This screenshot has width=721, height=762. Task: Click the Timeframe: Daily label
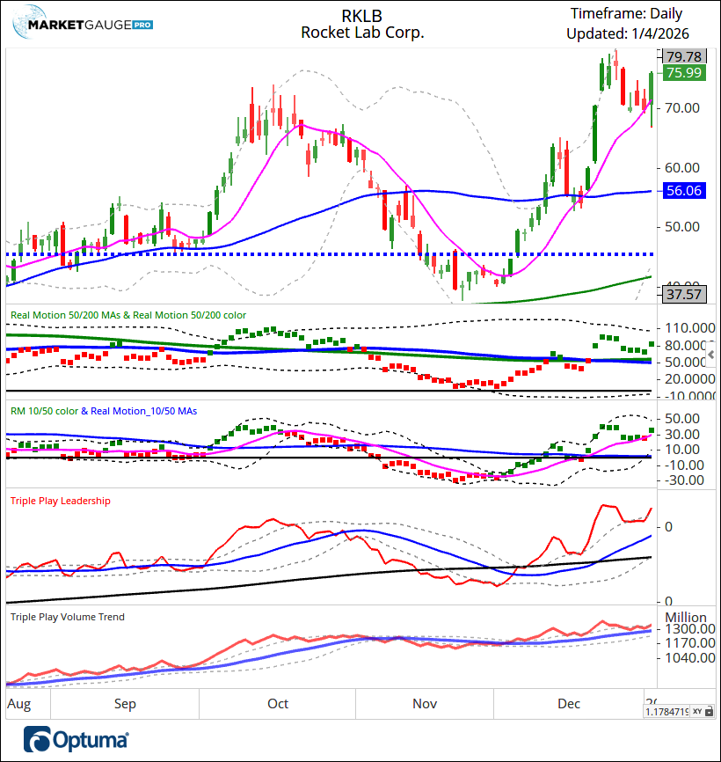626,13
